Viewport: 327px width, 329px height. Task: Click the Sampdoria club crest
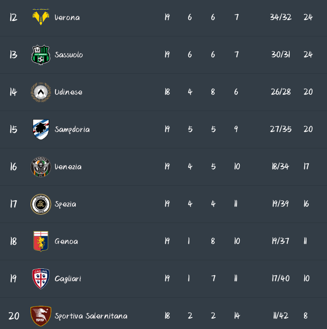[x=40, y=129]
